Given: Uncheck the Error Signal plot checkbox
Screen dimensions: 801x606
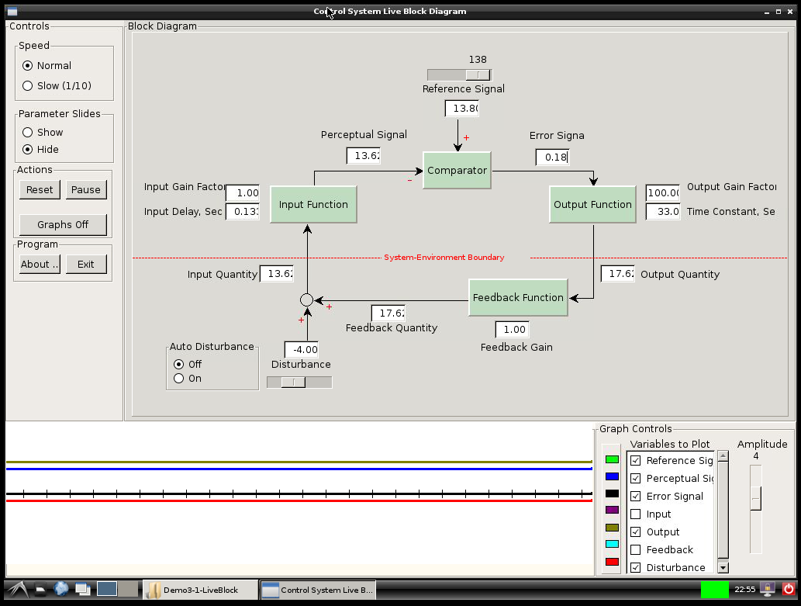Looking at the screenshot, I should 636,497.
